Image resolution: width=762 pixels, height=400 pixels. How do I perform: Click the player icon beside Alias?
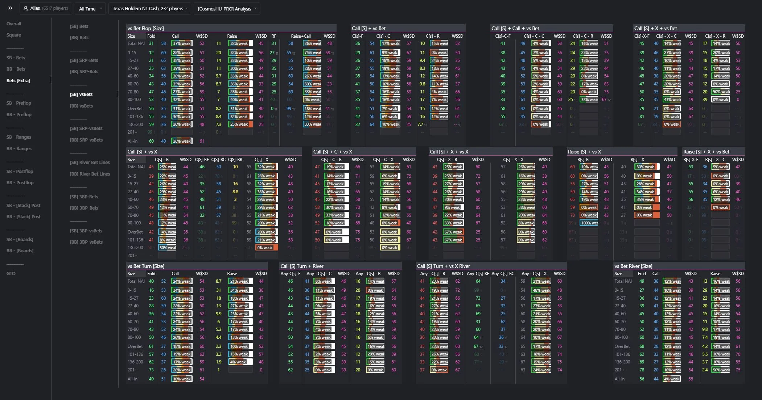pos(26,8)
